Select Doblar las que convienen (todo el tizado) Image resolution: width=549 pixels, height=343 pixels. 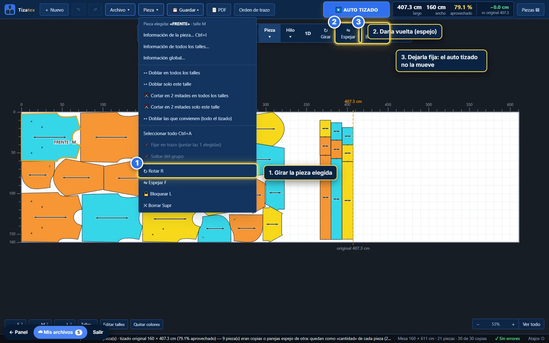[197, 119]
